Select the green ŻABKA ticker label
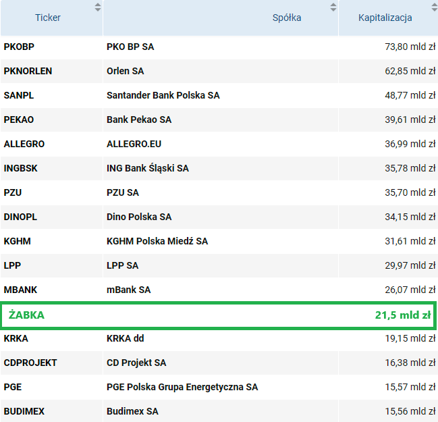Image resolution: width=438 pixels, height=422 pixels. [x=26, y=315]
